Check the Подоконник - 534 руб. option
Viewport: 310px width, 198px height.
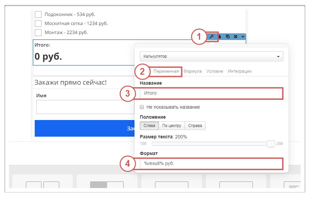coord(38,14)
